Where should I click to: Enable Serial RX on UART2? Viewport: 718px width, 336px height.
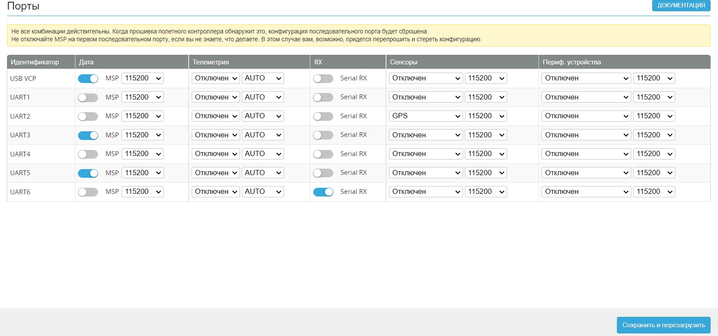coord(323,116)
